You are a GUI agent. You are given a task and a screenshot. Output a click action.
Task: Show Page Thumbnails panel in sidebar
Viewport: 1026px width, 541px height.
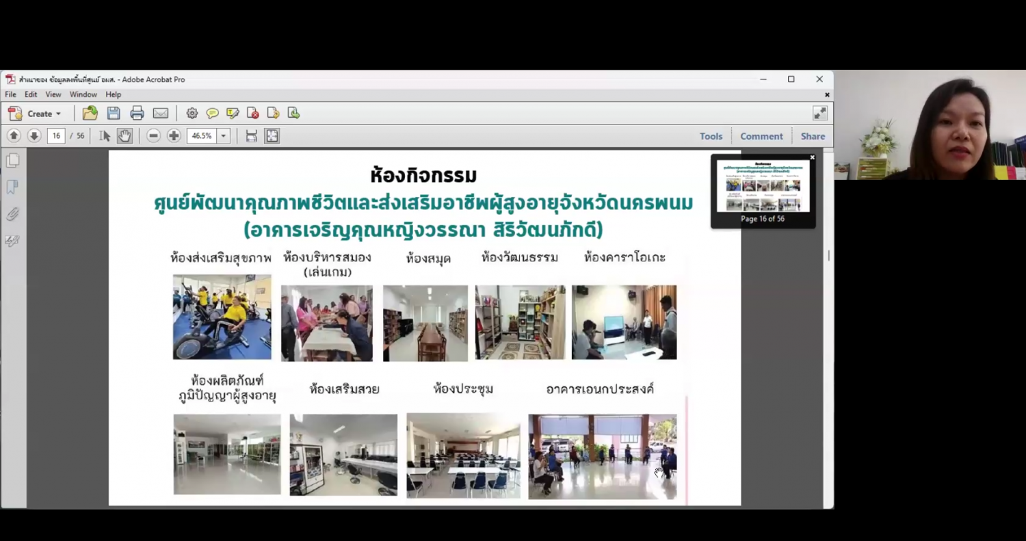(x=12, y=161)
